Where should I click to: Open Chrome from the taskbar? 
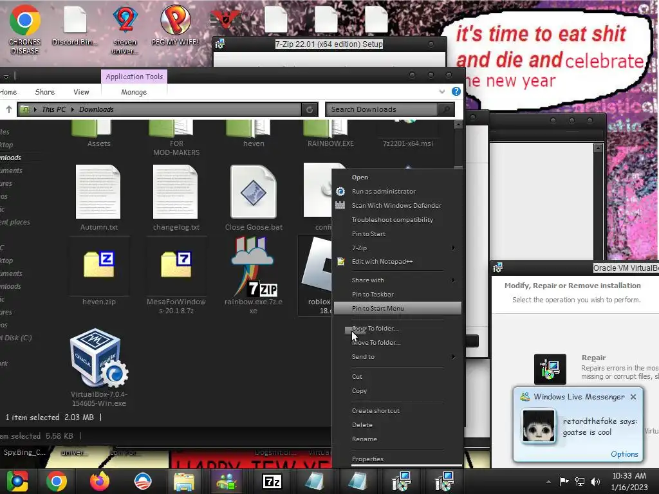(x=57, y=481)
